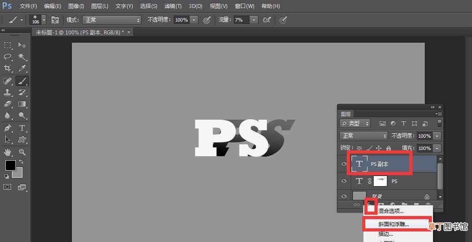Select the Eyedropper tool
The image size is (472, 242).
click(22, 69)
